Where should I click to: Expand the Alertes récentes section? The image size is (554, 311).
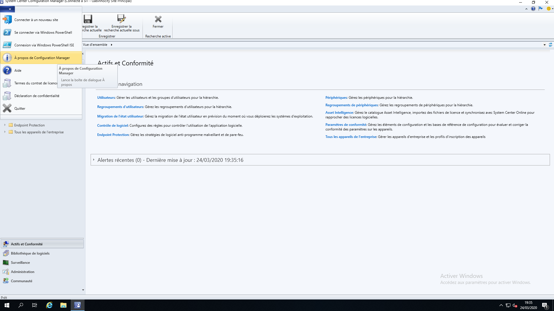pos(94,160)
